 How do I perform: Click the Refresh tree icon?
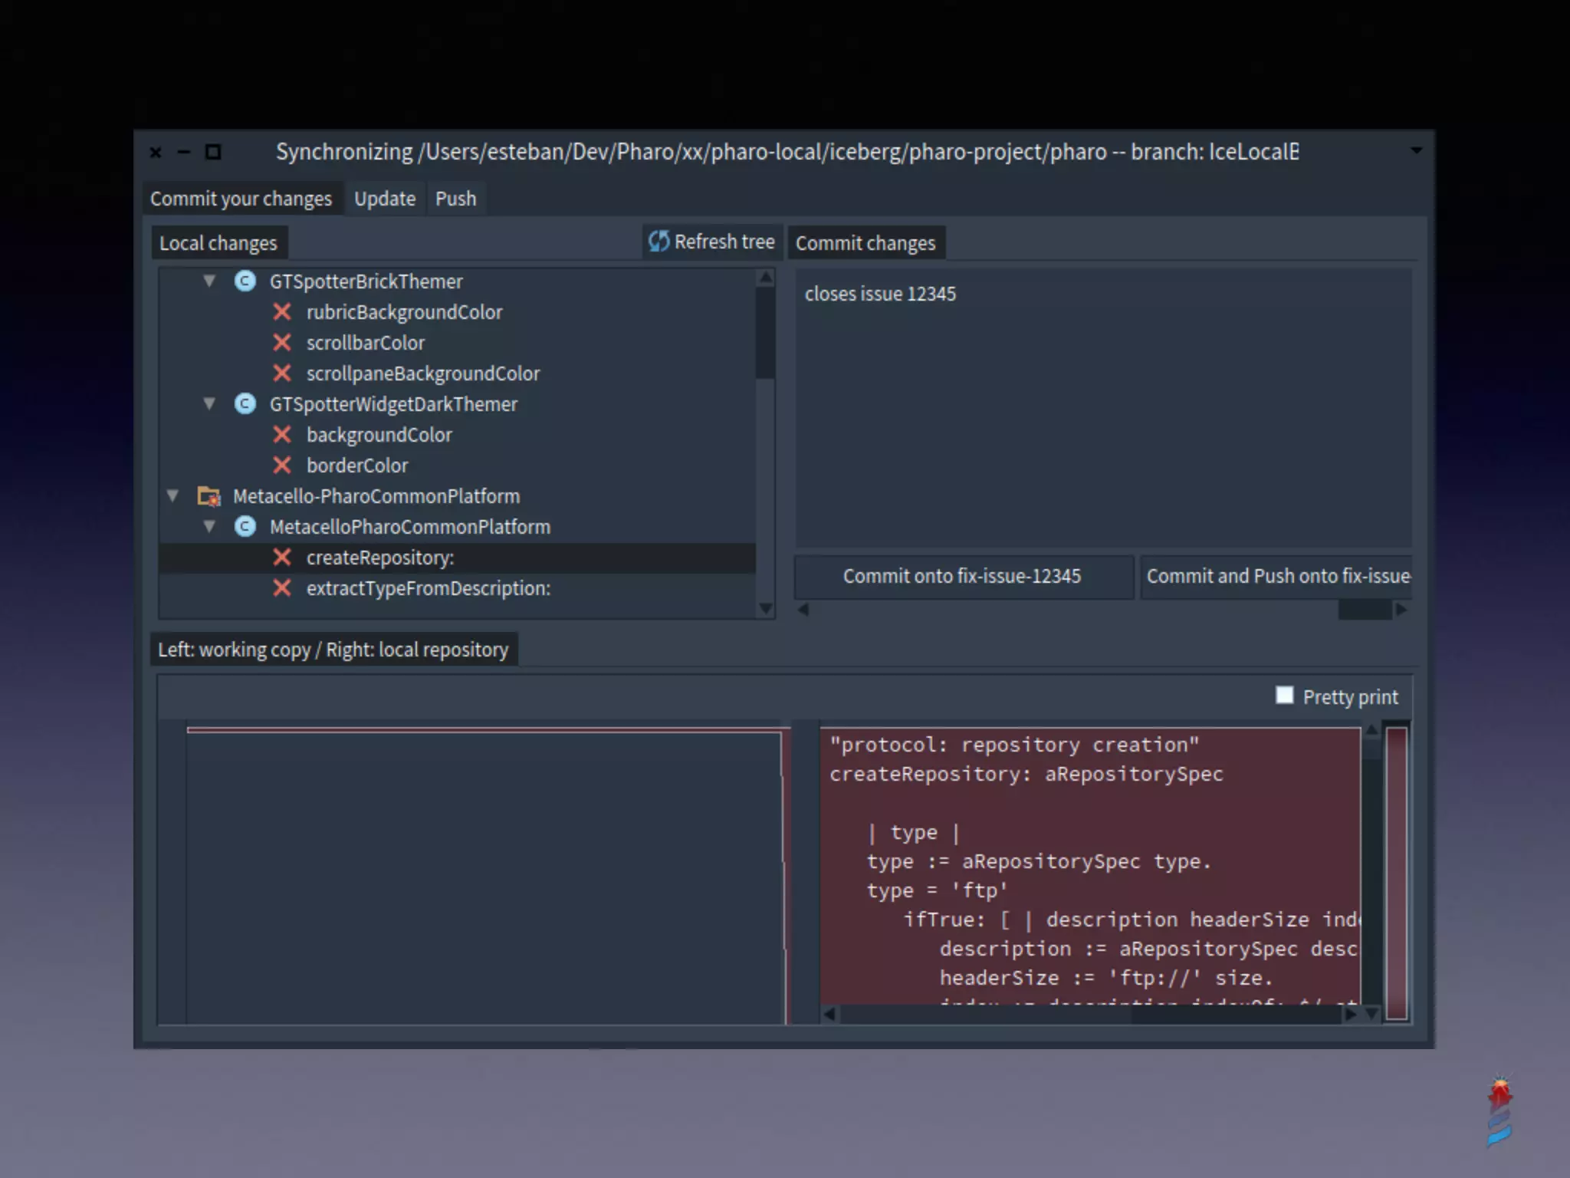pos(659,242)
